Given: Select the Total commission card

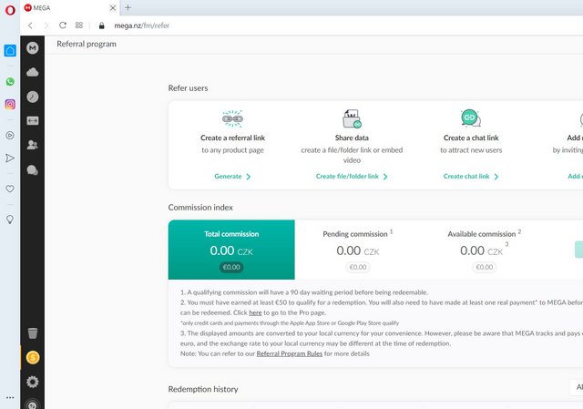Looking at the screenshot, I should coord(231,250).
